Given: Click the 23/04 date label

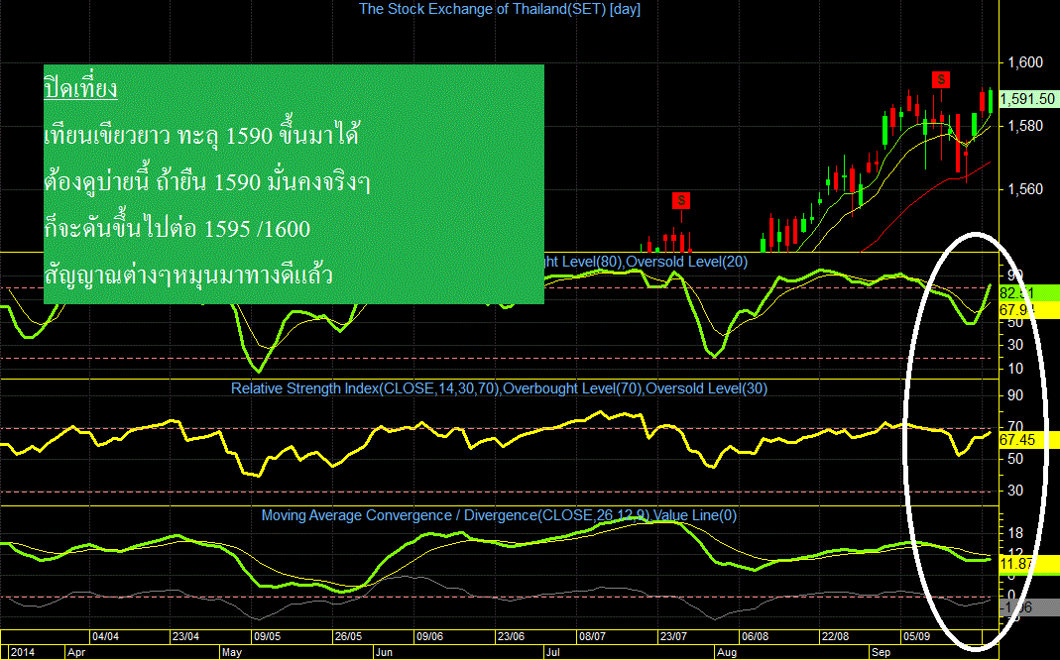Looking at the screenshot, I should click(x=185, y=636).
